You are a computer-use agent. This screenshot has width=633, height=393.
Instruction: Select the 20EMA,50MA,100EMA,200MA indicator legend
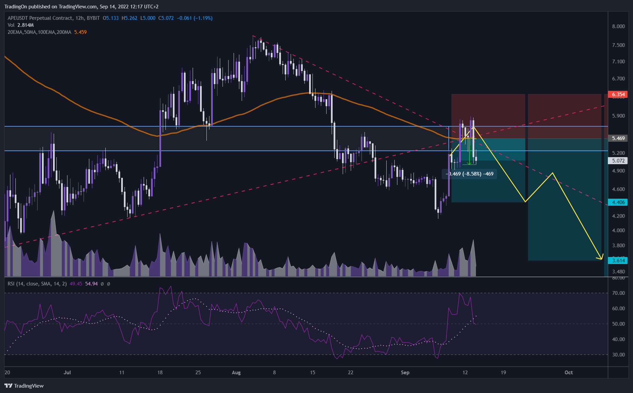tap(40, 32)
